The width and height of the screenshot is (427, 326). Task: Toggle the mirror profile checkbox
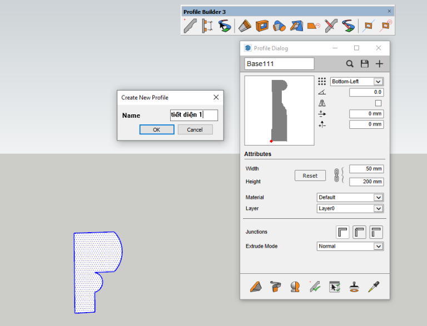(x=378, y=103)
